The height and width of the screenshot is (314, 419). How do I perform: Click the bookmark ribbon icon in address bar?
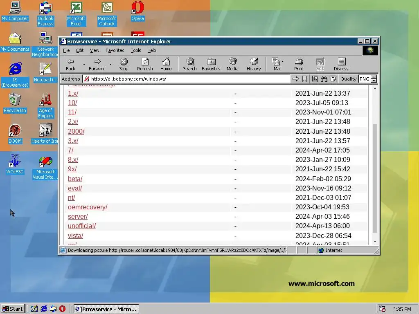(x=304, y=79)
